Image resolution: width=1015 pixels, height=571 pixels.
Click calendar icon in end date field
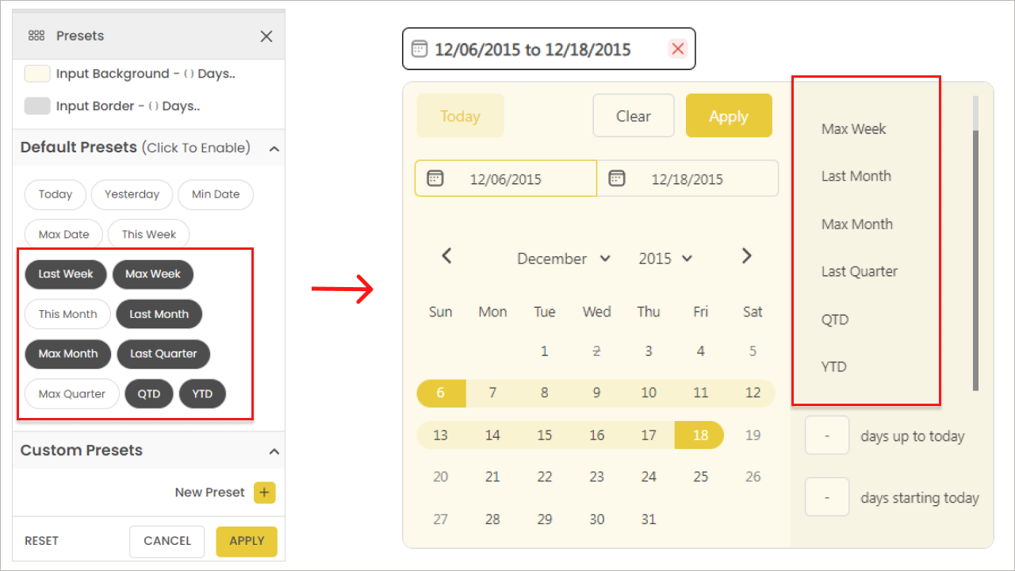(616, 178)
